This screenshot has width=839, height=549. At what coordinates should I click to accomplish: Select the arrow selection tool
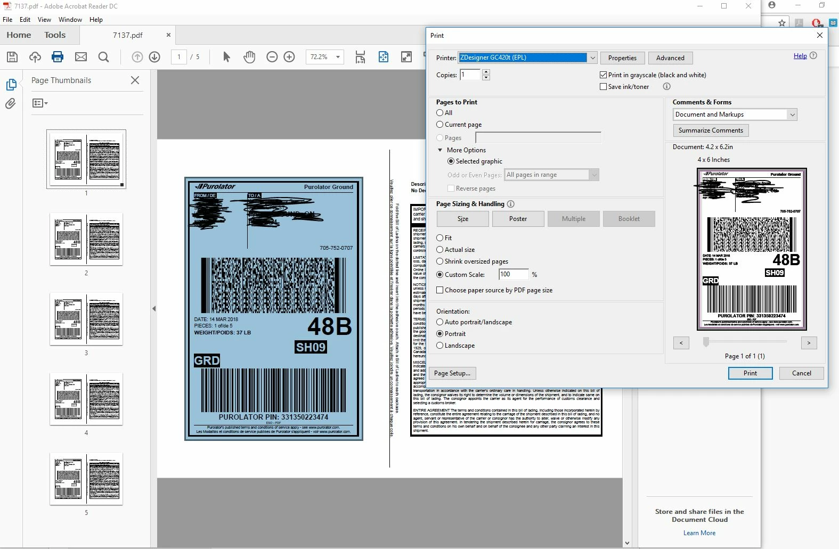pos(226,57)
